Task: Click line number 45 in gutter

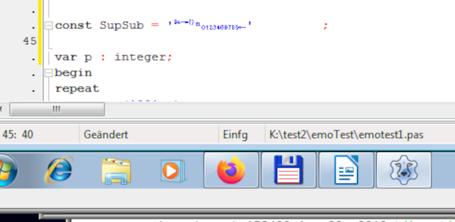Action: pos(30,41)
